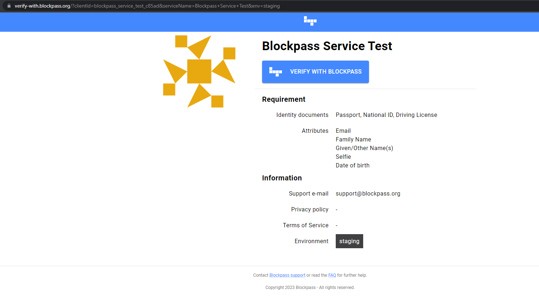Click 'Passport, National ID, Driving License' text
Viewport: 539px width, 298px height.
click(386, 115)
